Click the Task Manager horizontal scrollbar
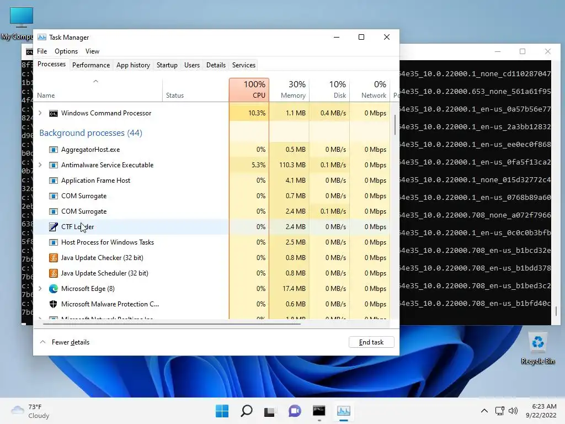This screenshot has width=565, height=424. click(x=172, y=324)
